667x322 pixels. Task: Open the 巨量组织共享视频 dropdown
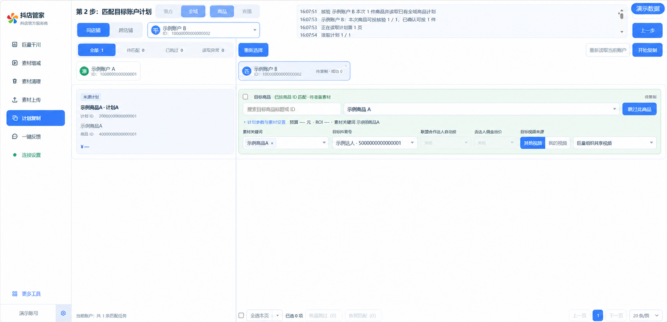click(x=614, y=143)
